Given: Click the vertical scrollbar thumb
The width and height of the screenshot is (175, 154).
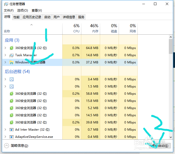Looking at the screenshot, I should pos(171,46).
